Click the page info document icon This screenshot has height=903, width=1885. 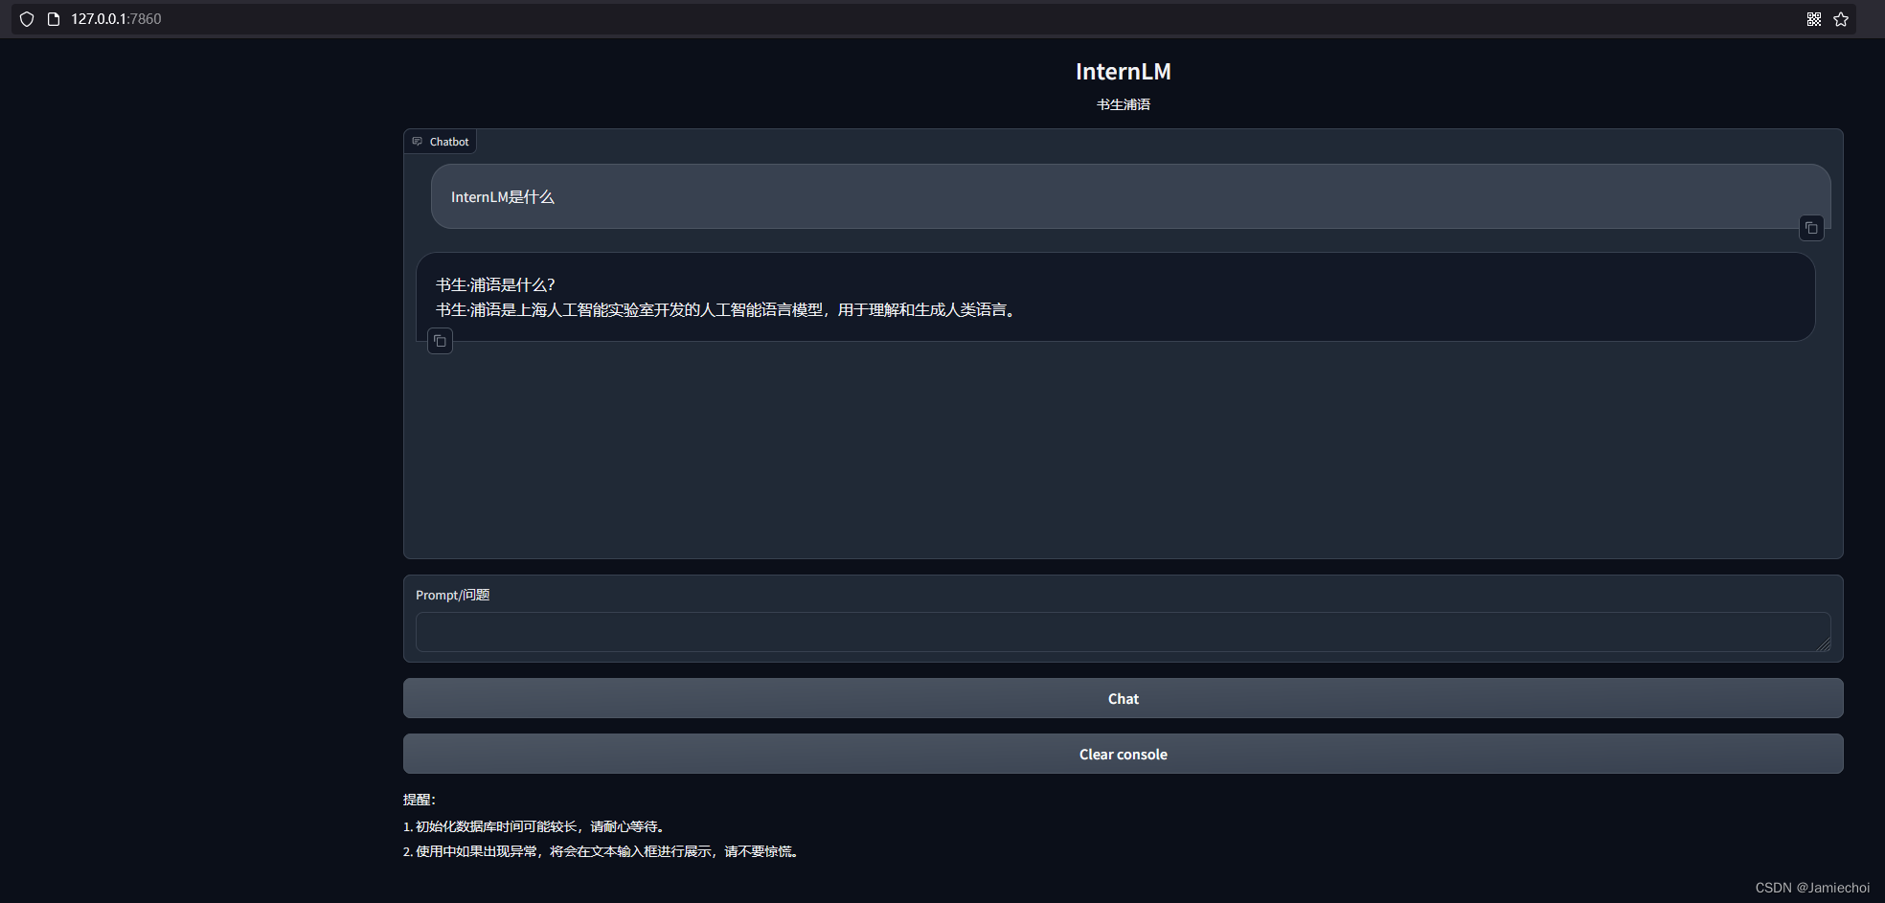click(54, 19)
